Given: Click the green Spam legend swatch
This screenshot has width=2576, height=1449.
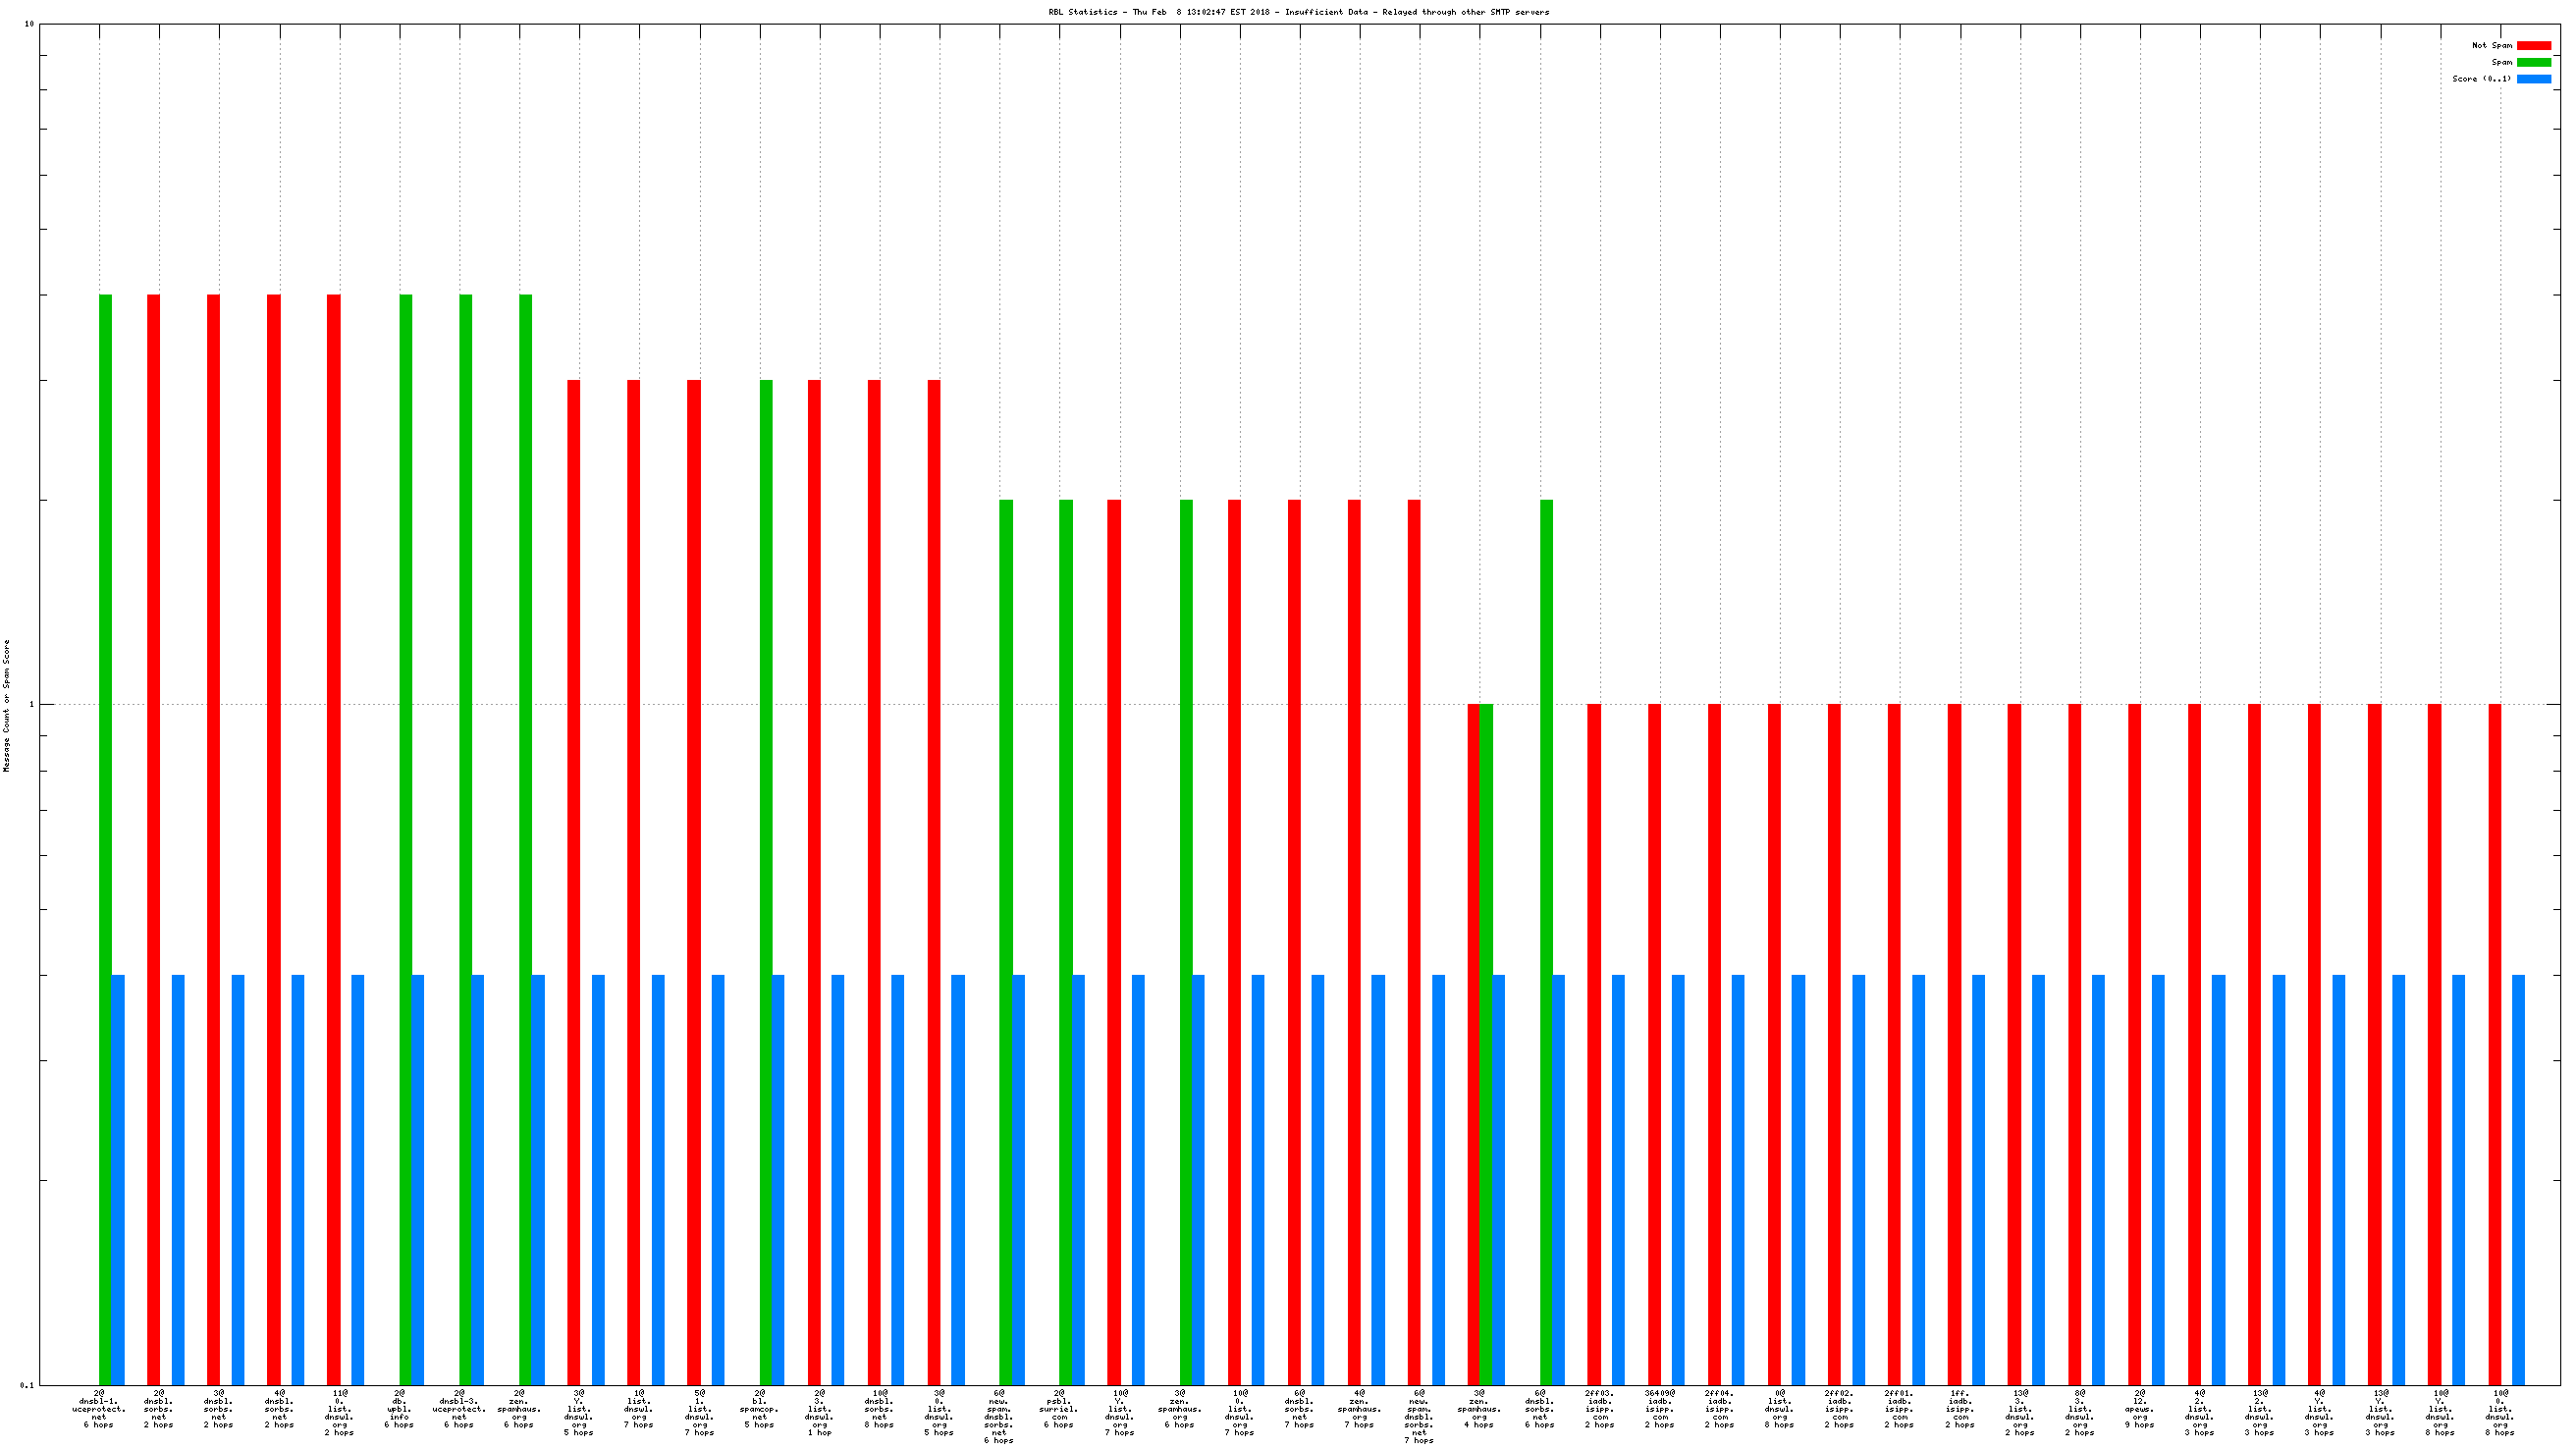Looking at the screenshot, I should [2533, 62].
